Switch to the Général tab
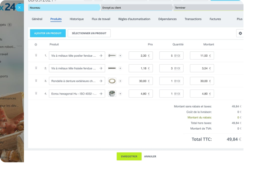Screen dimensions: 256x182 tap(37, 19)
